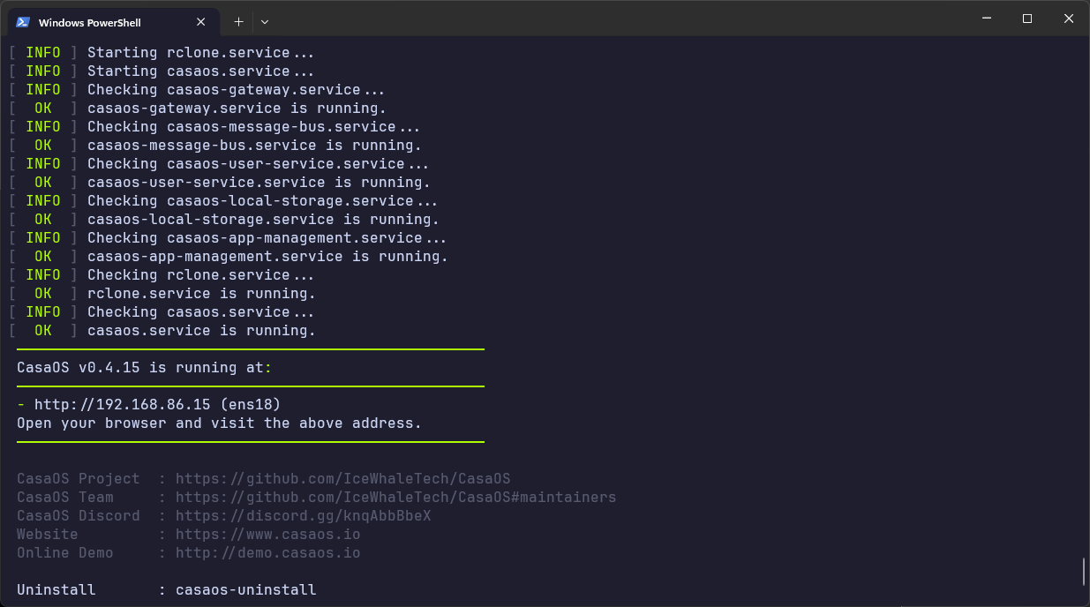The width and height of the screenshot is (1090, 607).
Task: Open the CasaOS Team maintainers link
Action: [x=395, y=497]
